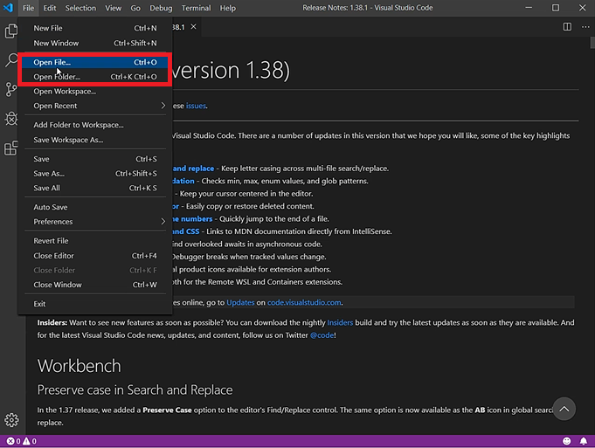The width and height of the screenshot is (595, 448).
Task: Click the vertical scrollbar thumb
Action: (x=592, y=43)
